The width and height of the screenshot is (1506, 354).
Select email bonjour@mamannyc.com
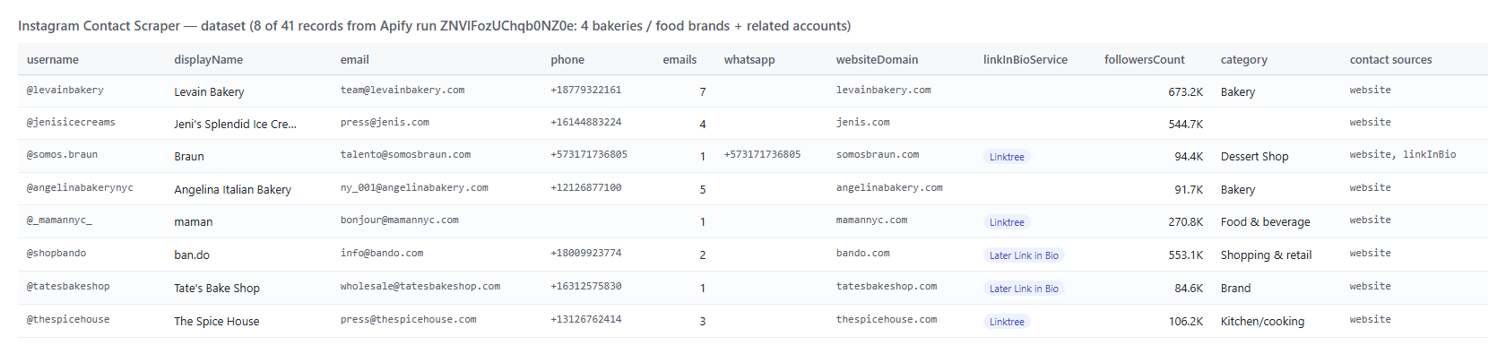coord(400,220)
